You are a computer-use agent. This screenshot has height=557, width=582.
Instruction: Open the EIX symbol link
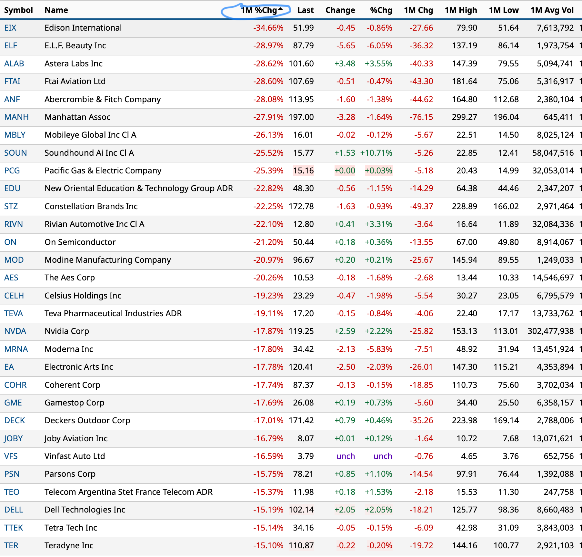(10, 28)
